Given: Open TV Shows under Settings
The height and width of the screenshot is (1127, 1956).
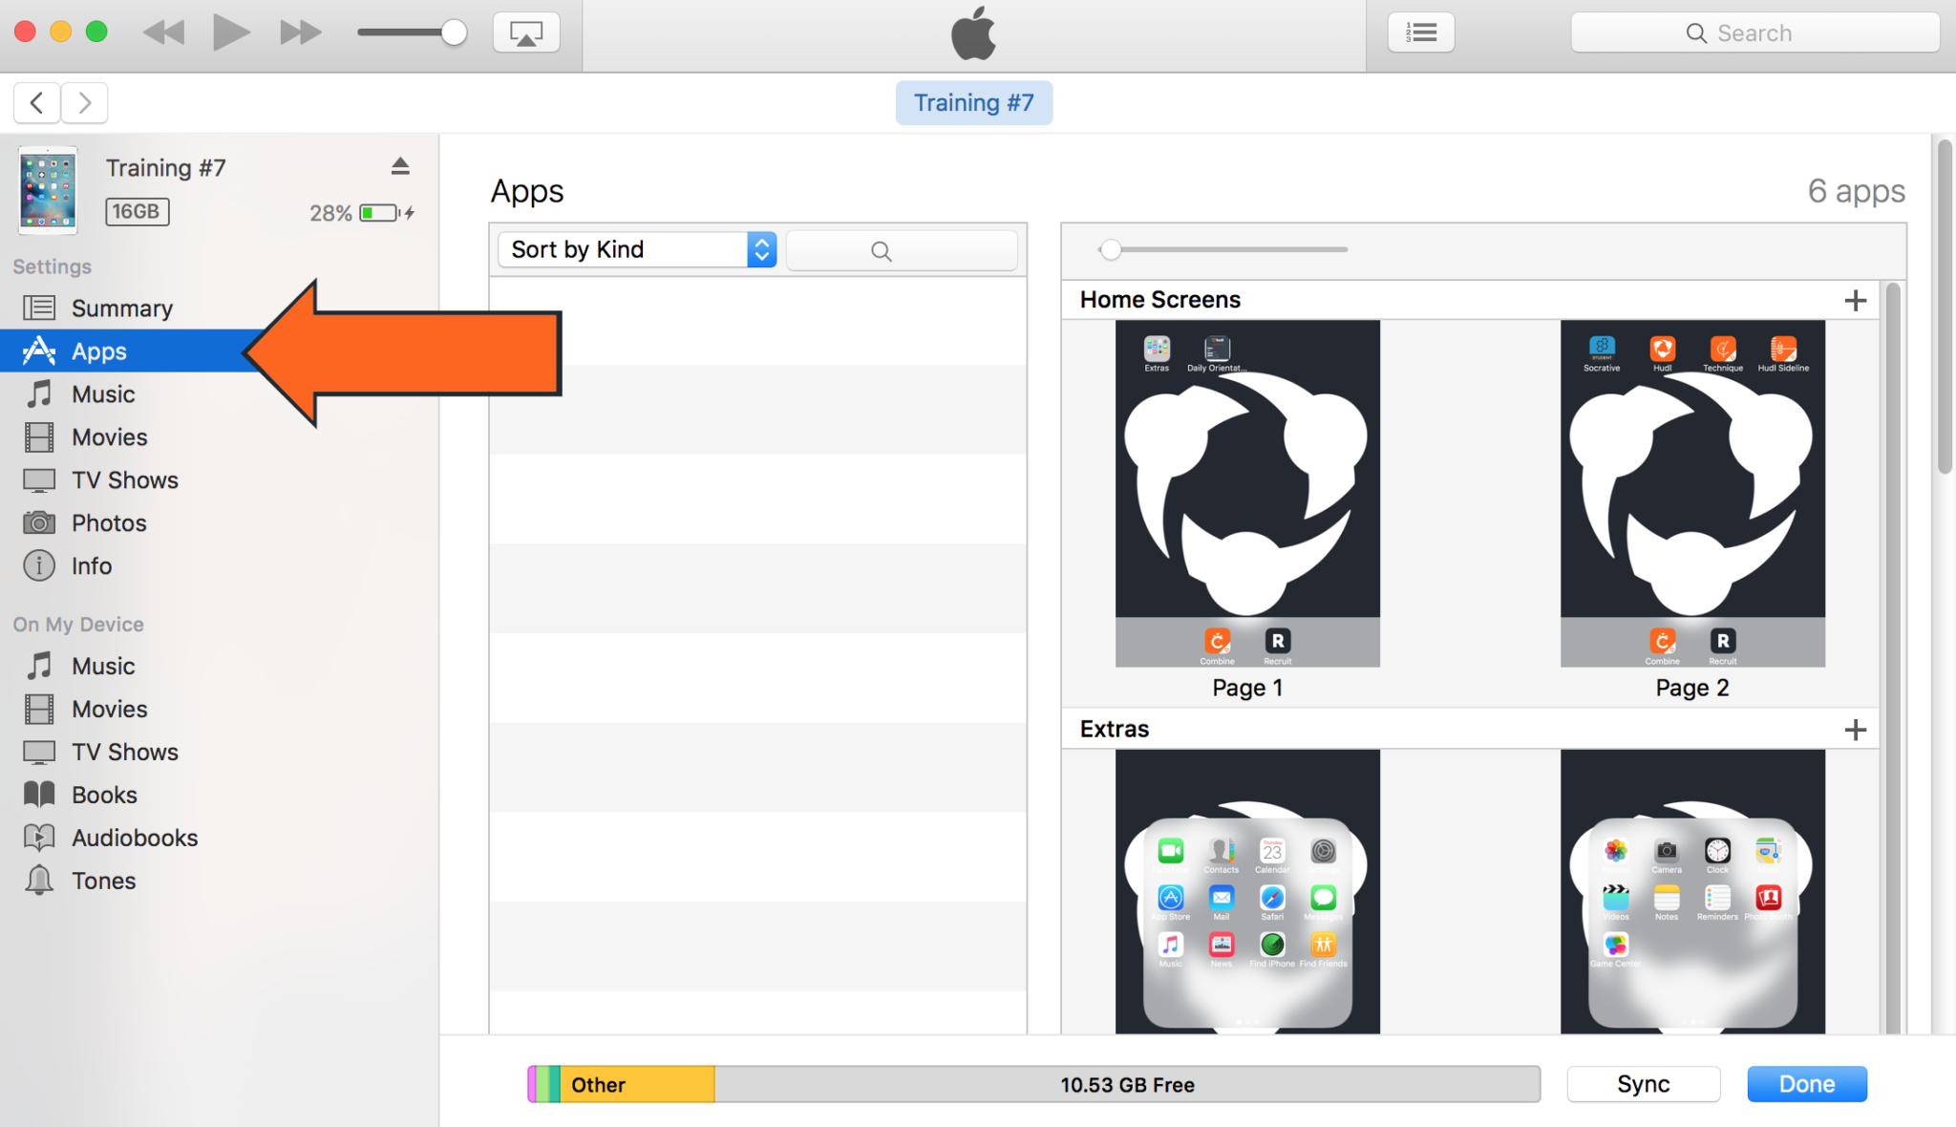Looking at the screenshot, I should click(125, 479).
